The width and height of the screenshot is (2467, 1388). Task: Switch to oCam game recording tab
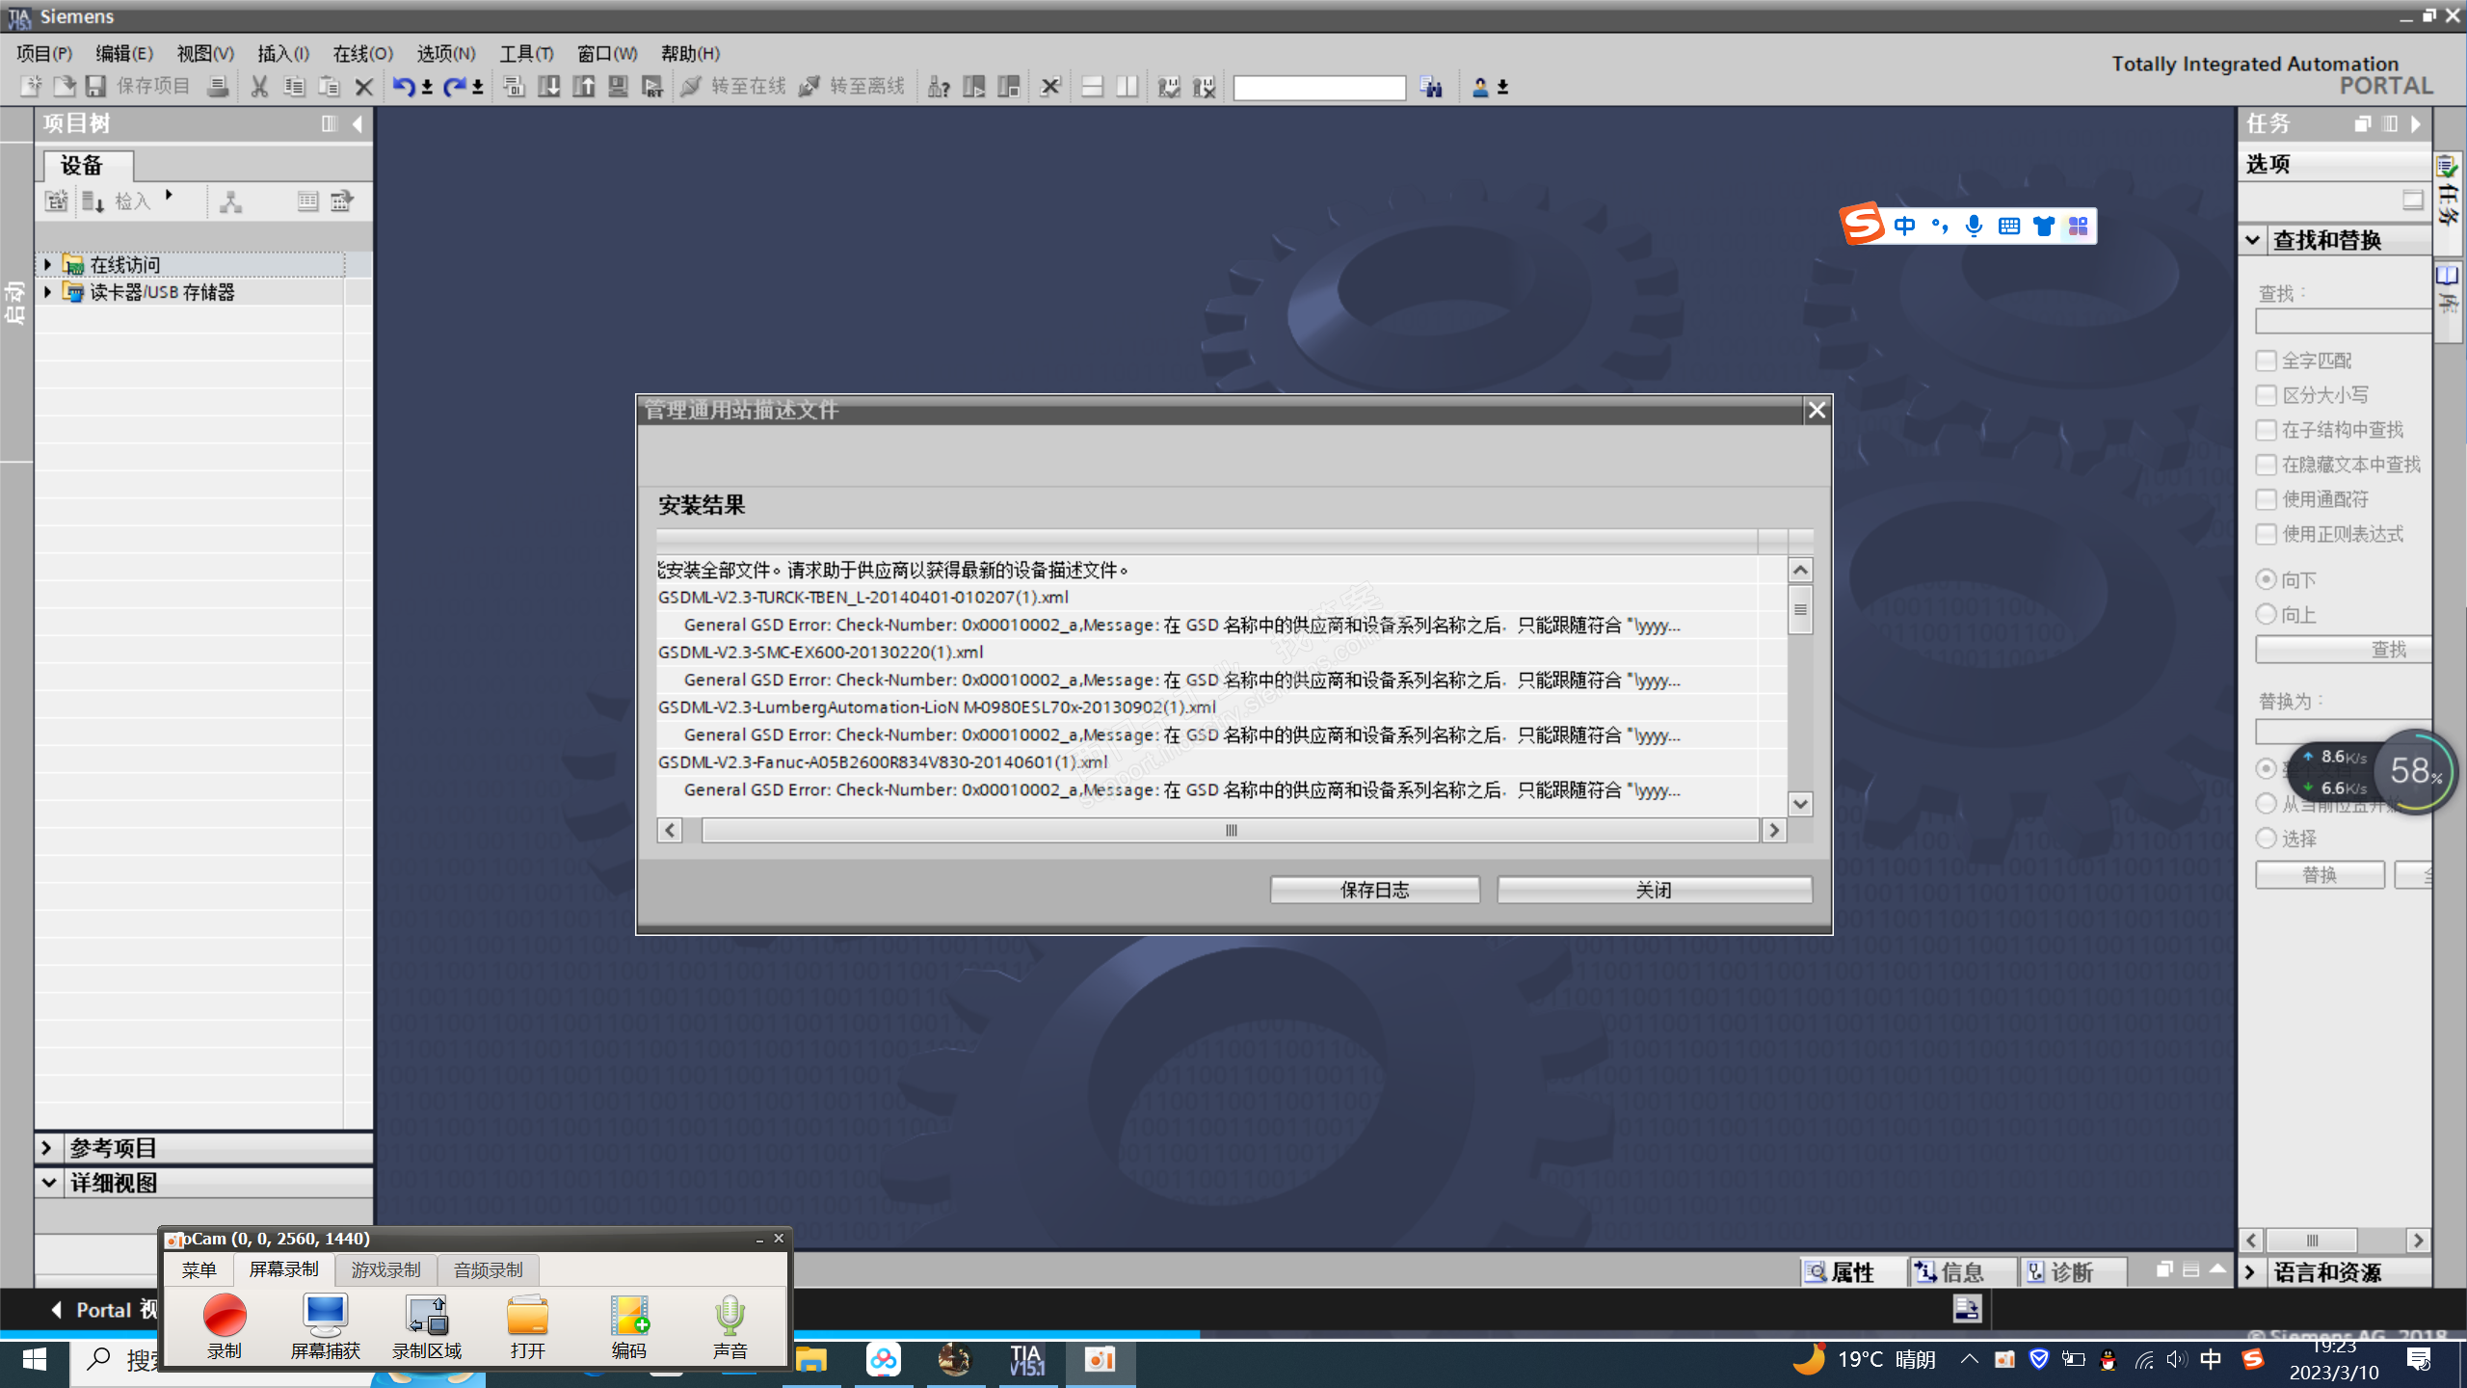(x=385, y=1270)
